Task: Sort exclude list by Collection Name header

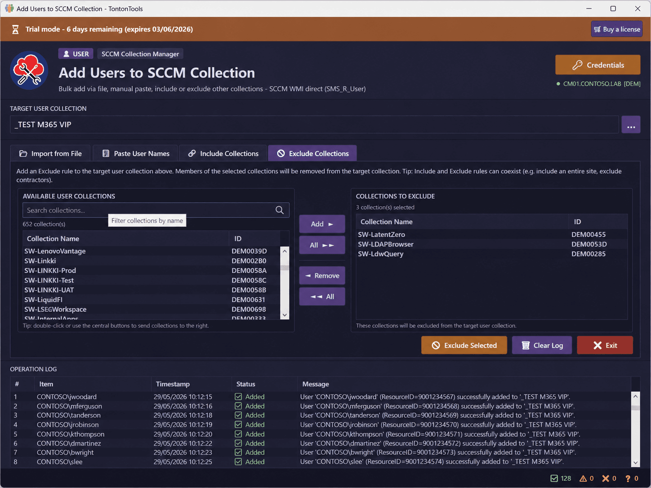Action: click(462, 222)
